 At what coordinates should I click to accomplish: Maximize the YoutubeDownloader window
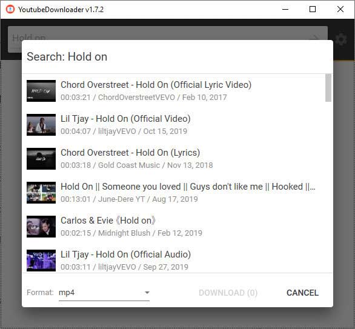(313, 9)
